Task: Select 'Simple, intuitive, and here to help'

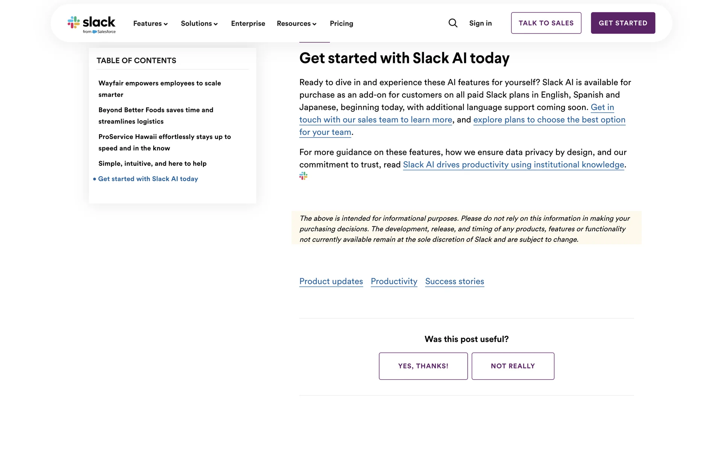Action: coord(153,163)
